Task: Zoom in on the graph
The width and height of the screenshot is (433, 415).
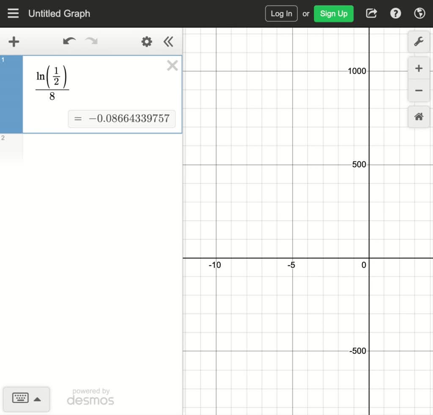Action: click(x=419, y=68)
